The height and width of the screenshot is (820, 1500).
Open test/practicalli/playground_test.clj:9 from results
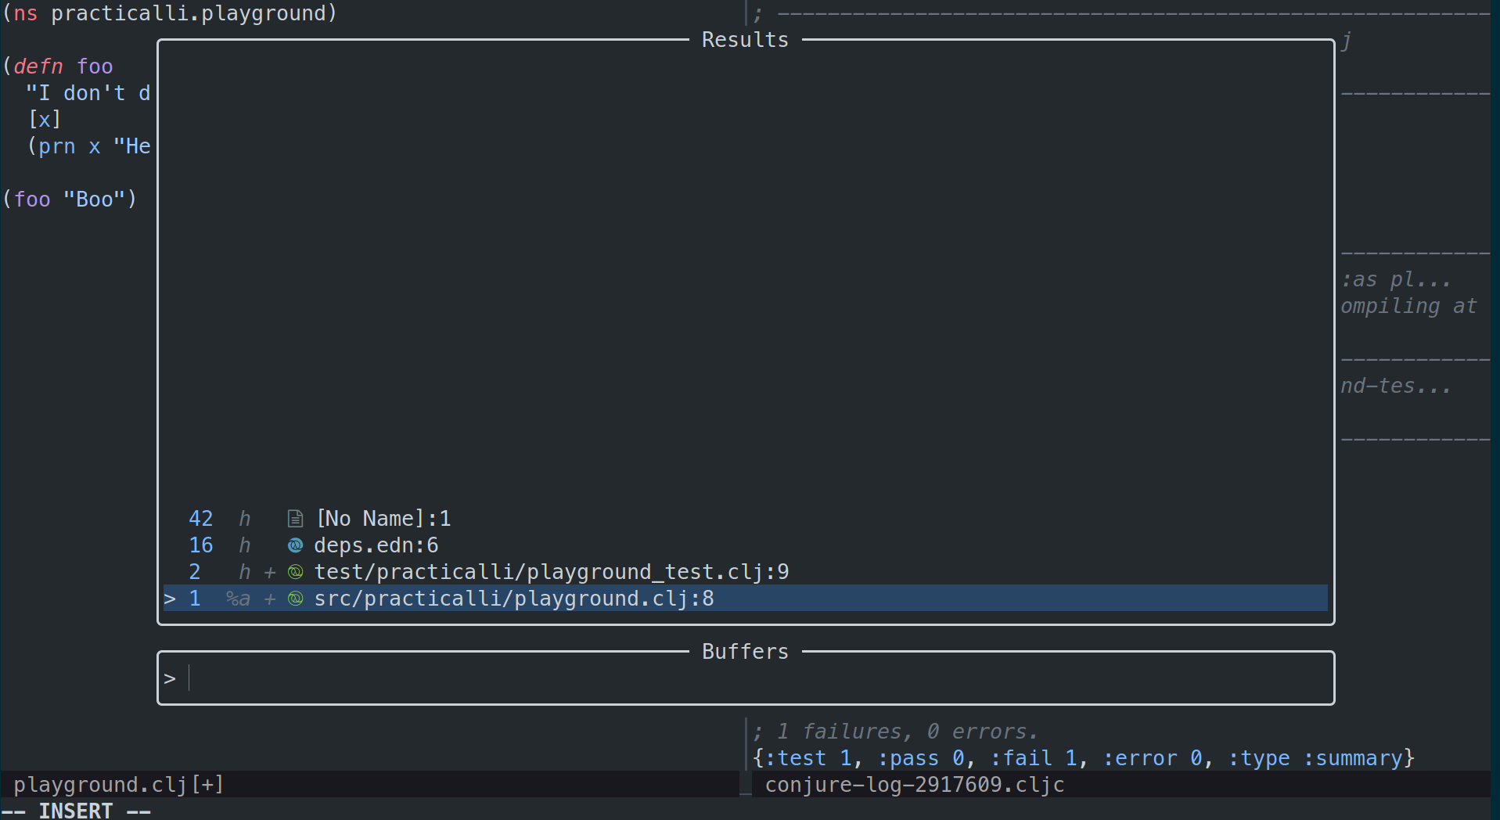click(745, 572)
